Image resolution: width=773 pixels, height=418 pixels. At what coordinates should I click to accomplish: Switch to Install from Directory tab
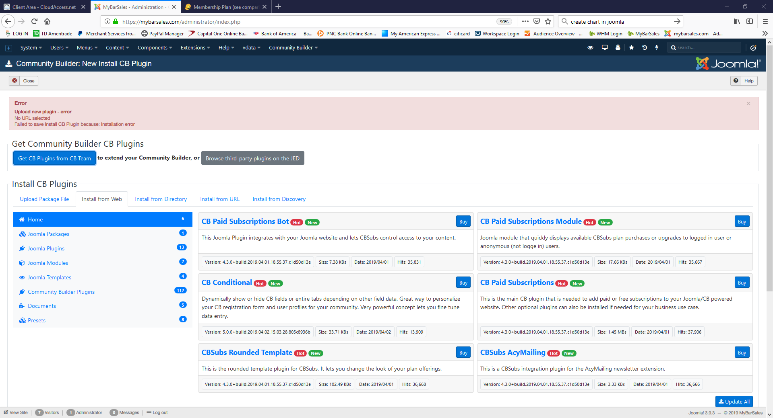pyautogui.click(x=161, y=199)
